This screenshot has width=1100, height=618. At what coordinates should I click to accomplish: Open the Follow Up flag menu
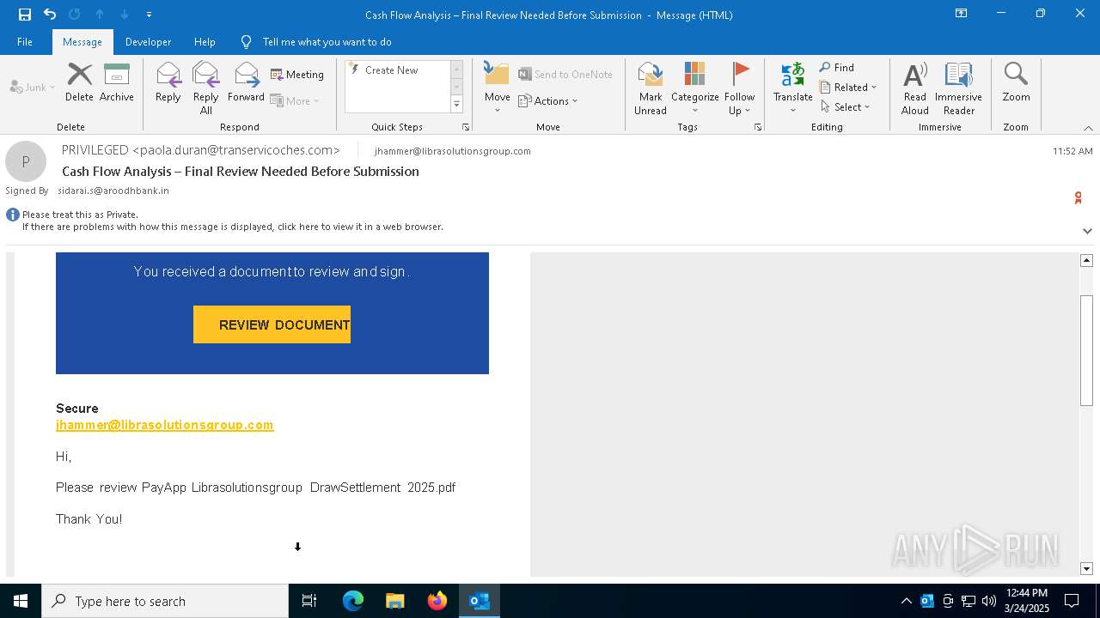[739, 88]
